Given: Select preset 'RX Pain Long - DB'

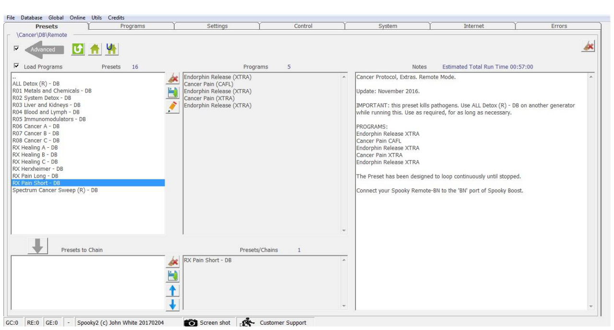Looking at the screenshot, I should point(88,176).
